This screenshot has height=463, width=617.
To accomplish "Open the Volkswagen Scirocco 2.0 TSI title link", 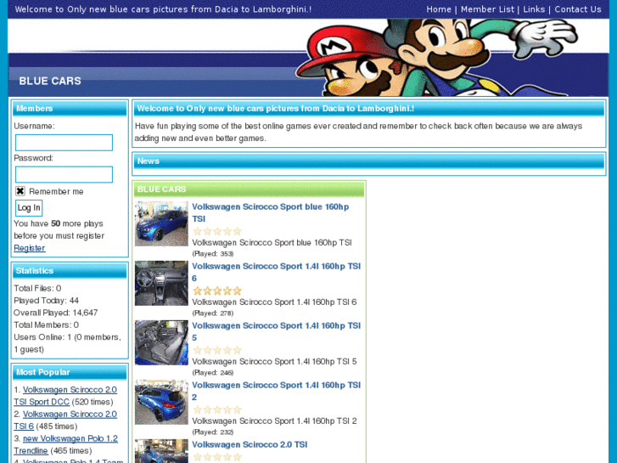I will coord(250,444).
